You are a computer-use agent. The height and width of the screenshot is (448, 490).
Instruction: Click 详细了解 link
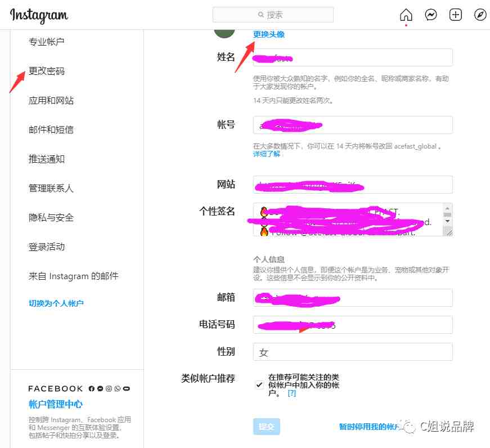tap(266, 154)
